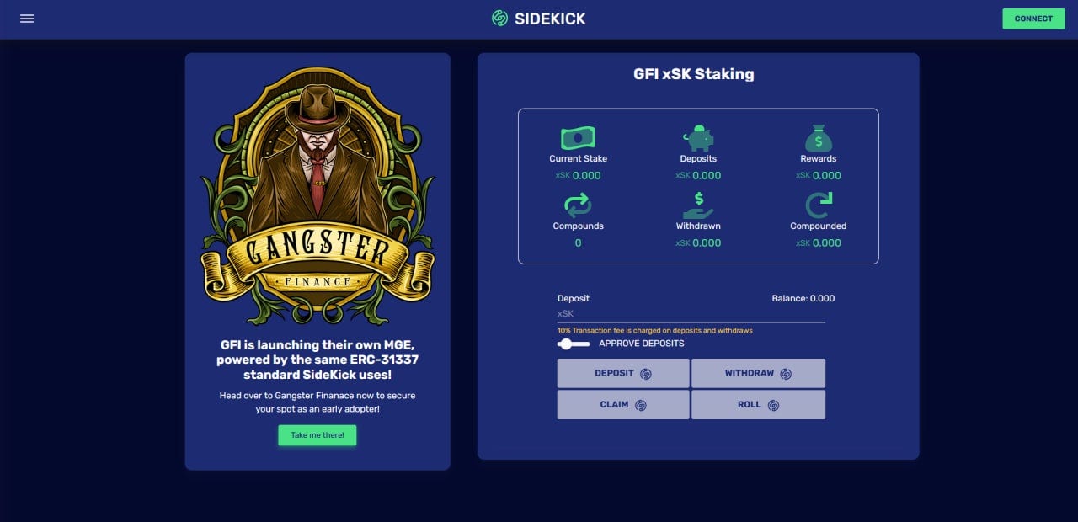Click the Current Stake banknote icon
The height and width of the screenshot is (522, 1078).
pyautogui.click(x=578, y=137)
